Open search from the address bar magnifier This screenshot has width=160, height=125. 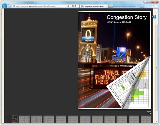point(68,6)
